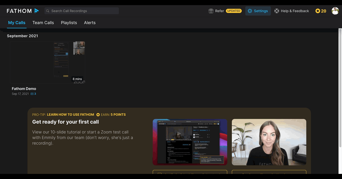Click the EARN star icon
Viewport: 342px width, 179px height.
[x=98, y=115]
